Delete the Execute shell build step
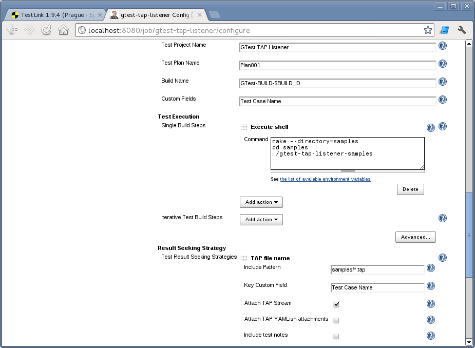Viewport: 475px width, 348px height. coord(410,189)
